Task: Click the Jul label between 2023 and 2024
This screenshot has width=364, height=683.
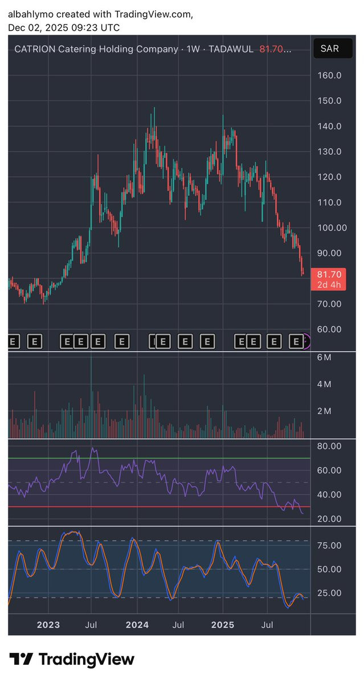Action: [x=91, y=625]
